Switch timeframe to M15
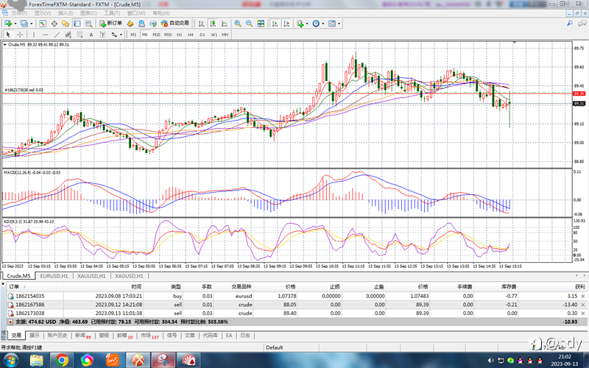 [156, 35]
